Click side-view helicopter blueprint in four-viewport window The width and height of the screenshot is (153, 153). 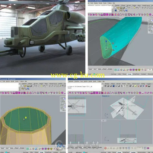(127, 140)
